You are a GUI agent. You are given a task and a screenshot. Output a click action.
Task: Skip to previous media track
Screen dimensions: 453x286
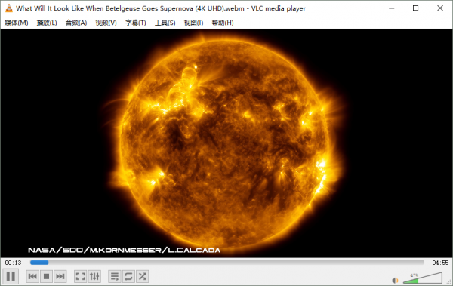pyautogui.click(x=32, y=276)
